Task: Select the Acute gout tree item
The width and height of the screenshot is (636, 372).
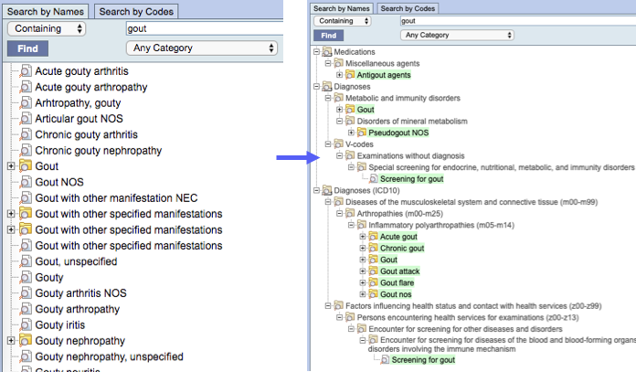Action: 398,237
